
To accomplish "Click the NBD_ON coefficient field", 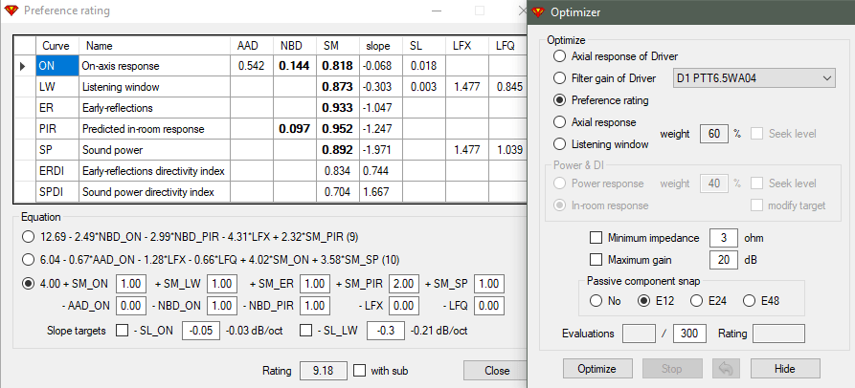I will [x=222, y=306].
